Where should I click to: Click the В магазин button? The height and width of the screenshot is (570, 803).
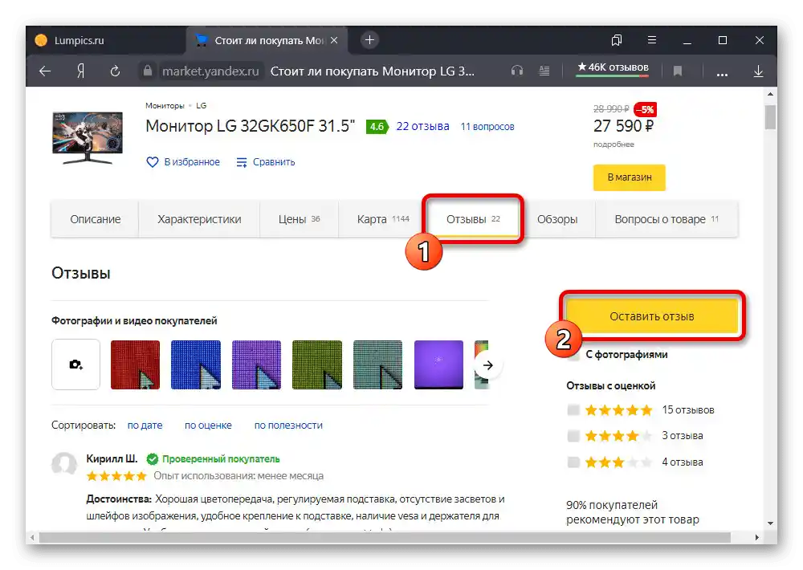(x=630, y=177)
